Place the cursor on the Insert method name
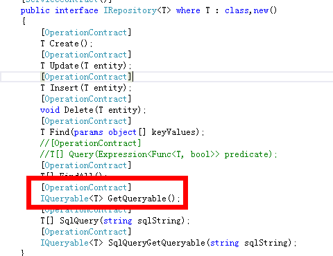This screenshot has width=333, height=256. tap(65, 88)
